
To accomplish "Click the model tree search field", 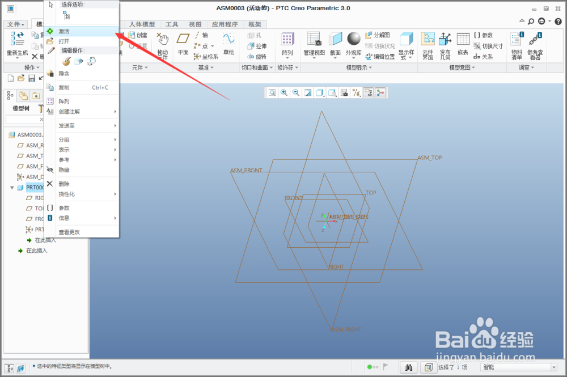I will (24, 119).
